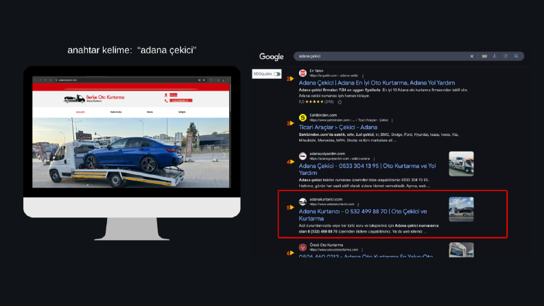Open three-dot menu of En Yakın result

tap(363, 75)
